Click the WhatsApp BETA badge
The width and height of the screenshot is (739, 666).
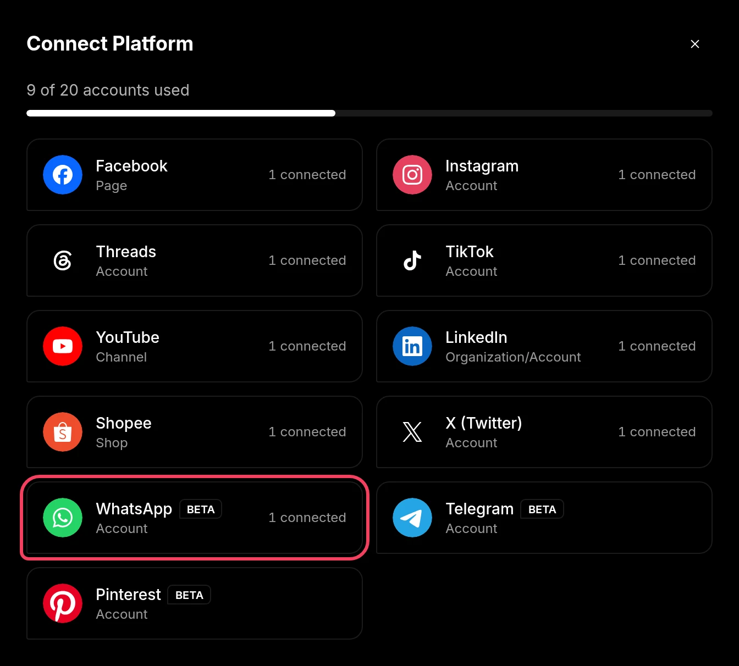tap(201, 509)
